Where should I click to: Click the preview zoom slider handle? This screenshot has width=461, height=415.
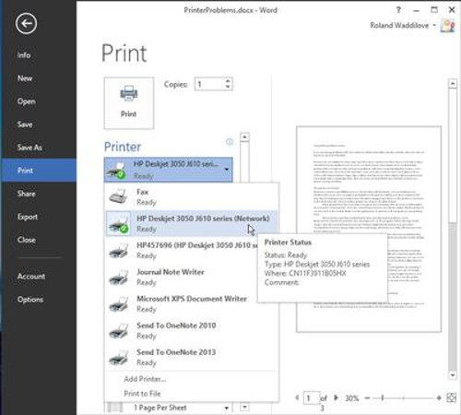click(x=383, y=397)
